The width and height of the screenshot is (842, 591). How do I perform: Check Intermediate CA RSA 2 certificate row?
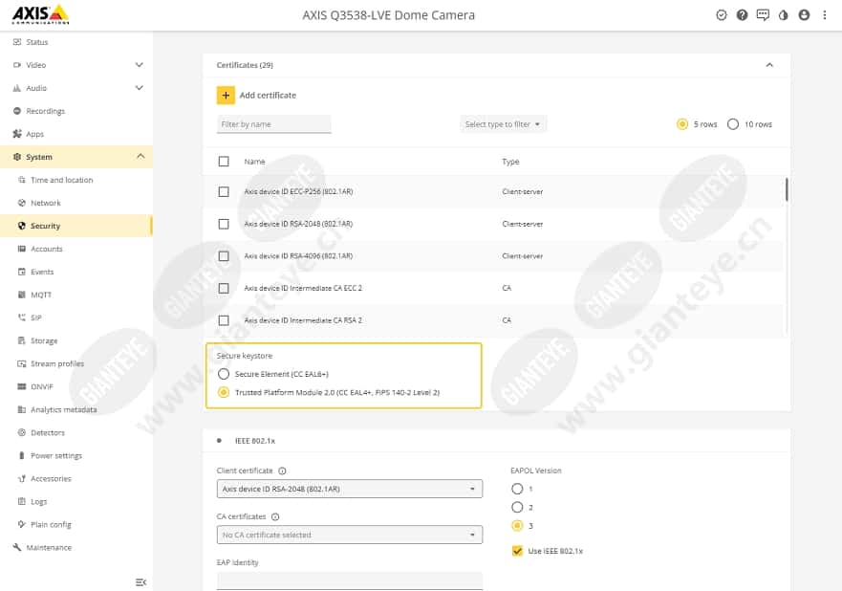(224, 320)
